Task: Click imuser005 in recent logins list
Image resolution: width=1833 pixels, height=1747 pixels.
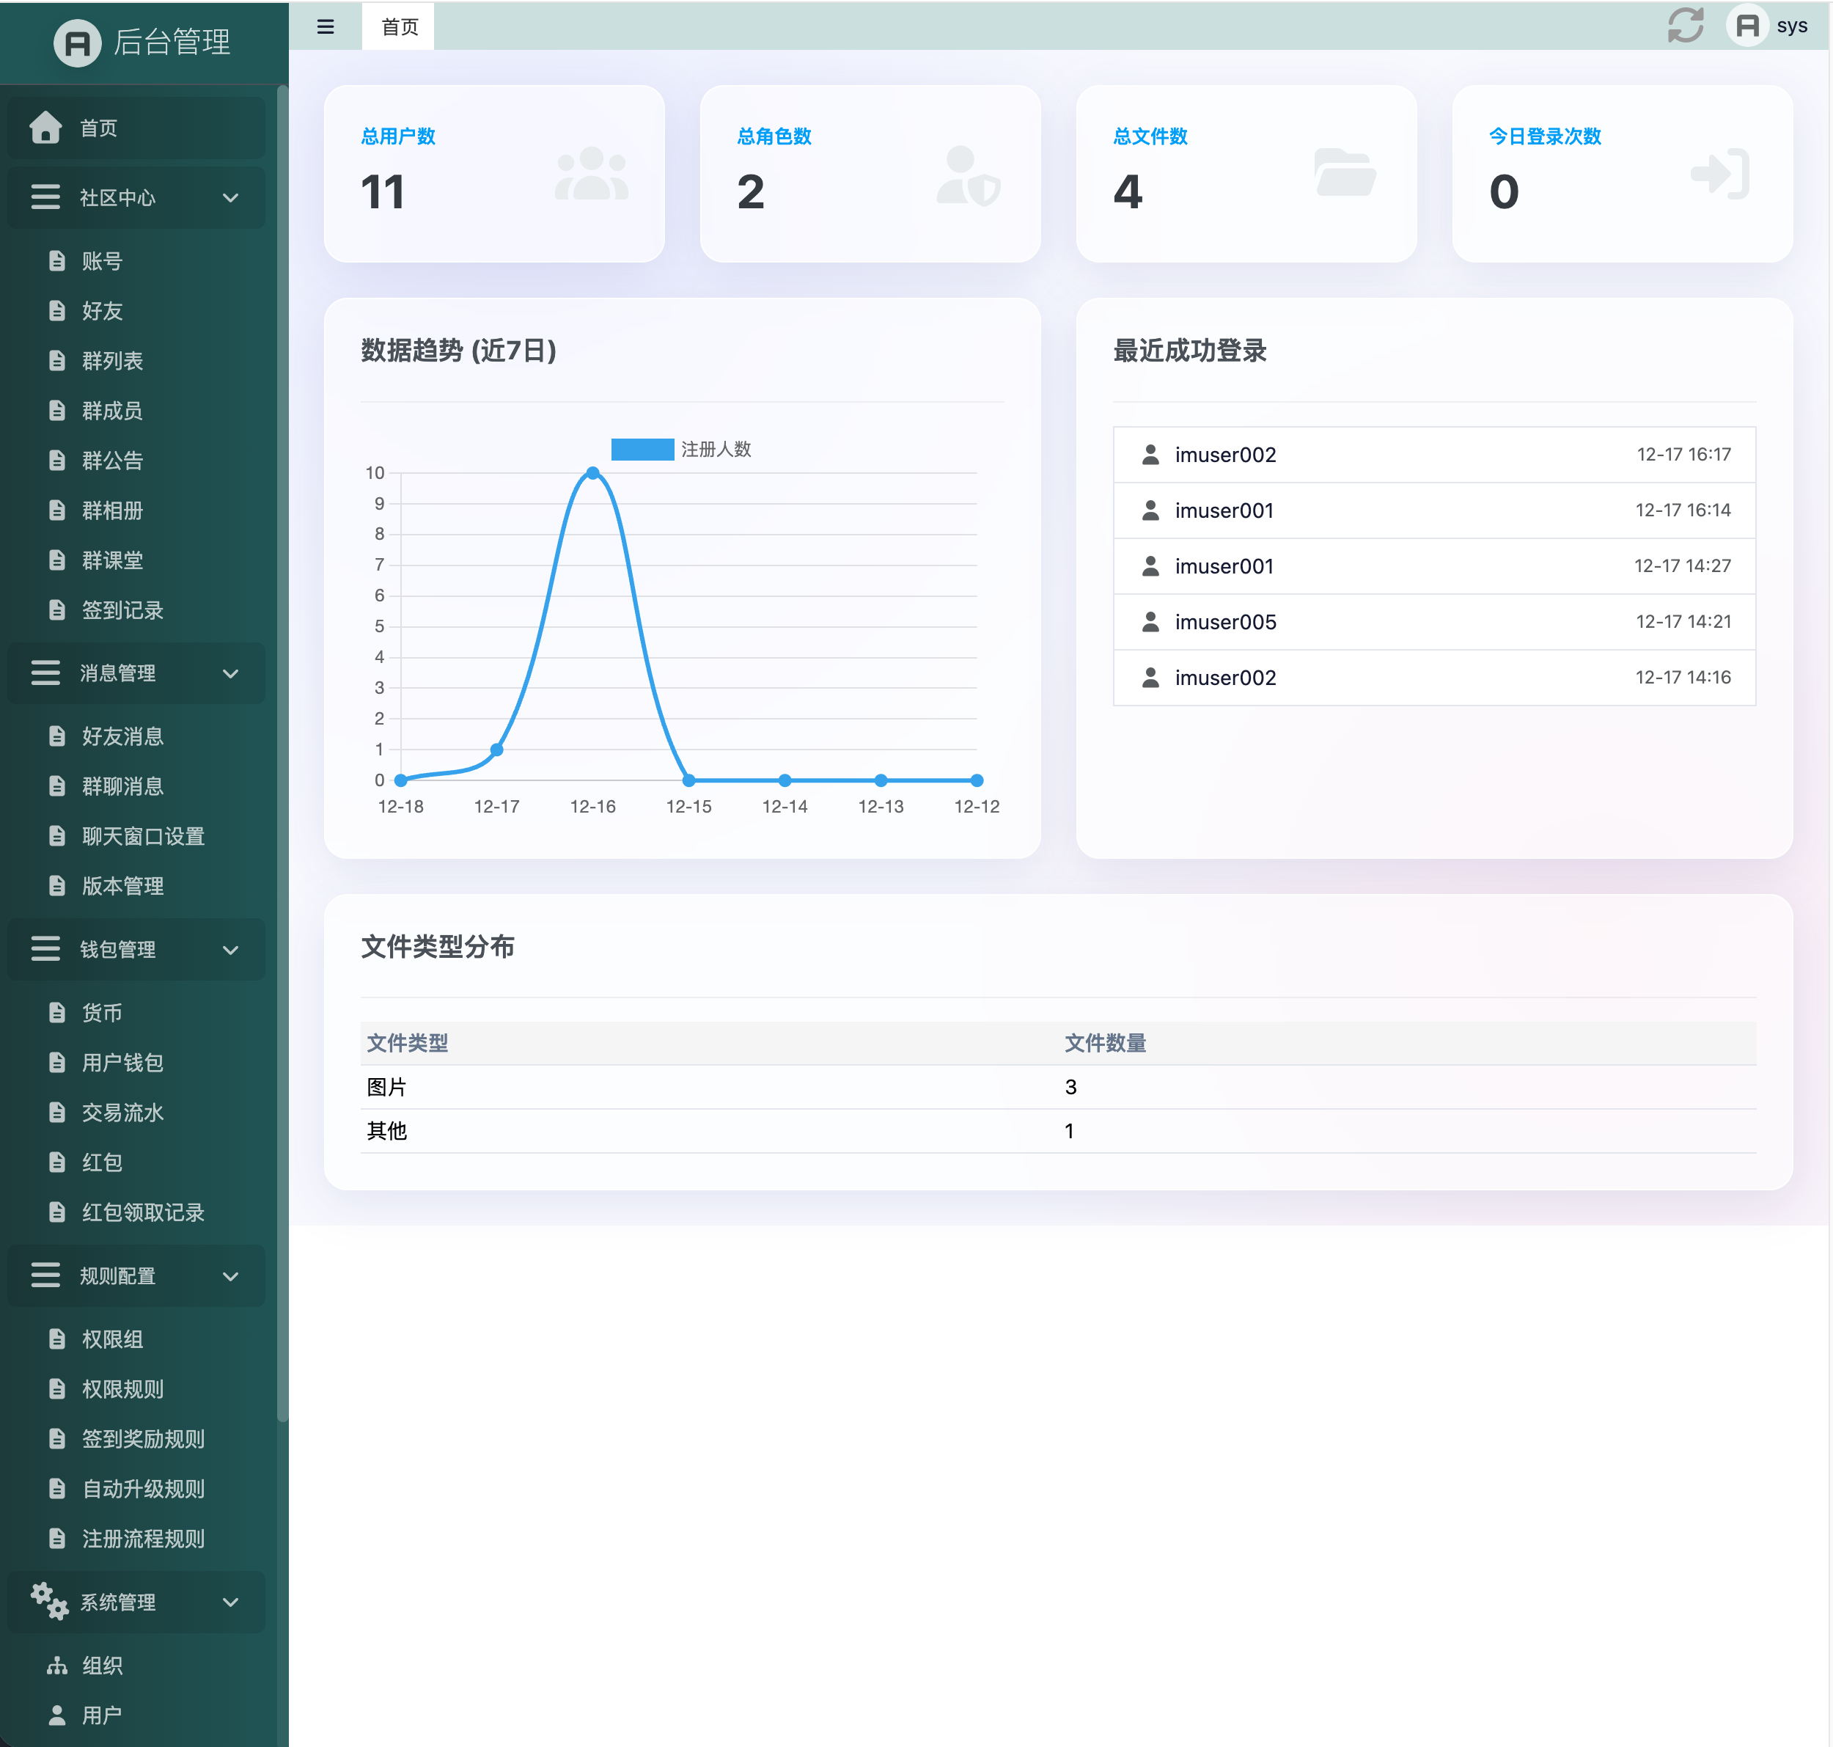Action: pyautogui.click(x=1225, y=622)
